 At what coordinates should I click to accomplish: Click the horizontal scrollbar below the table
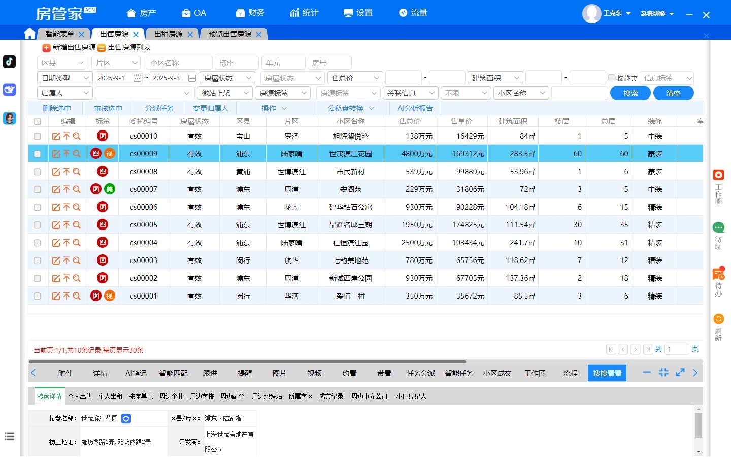pyautogui.click(x=247, y=362)
